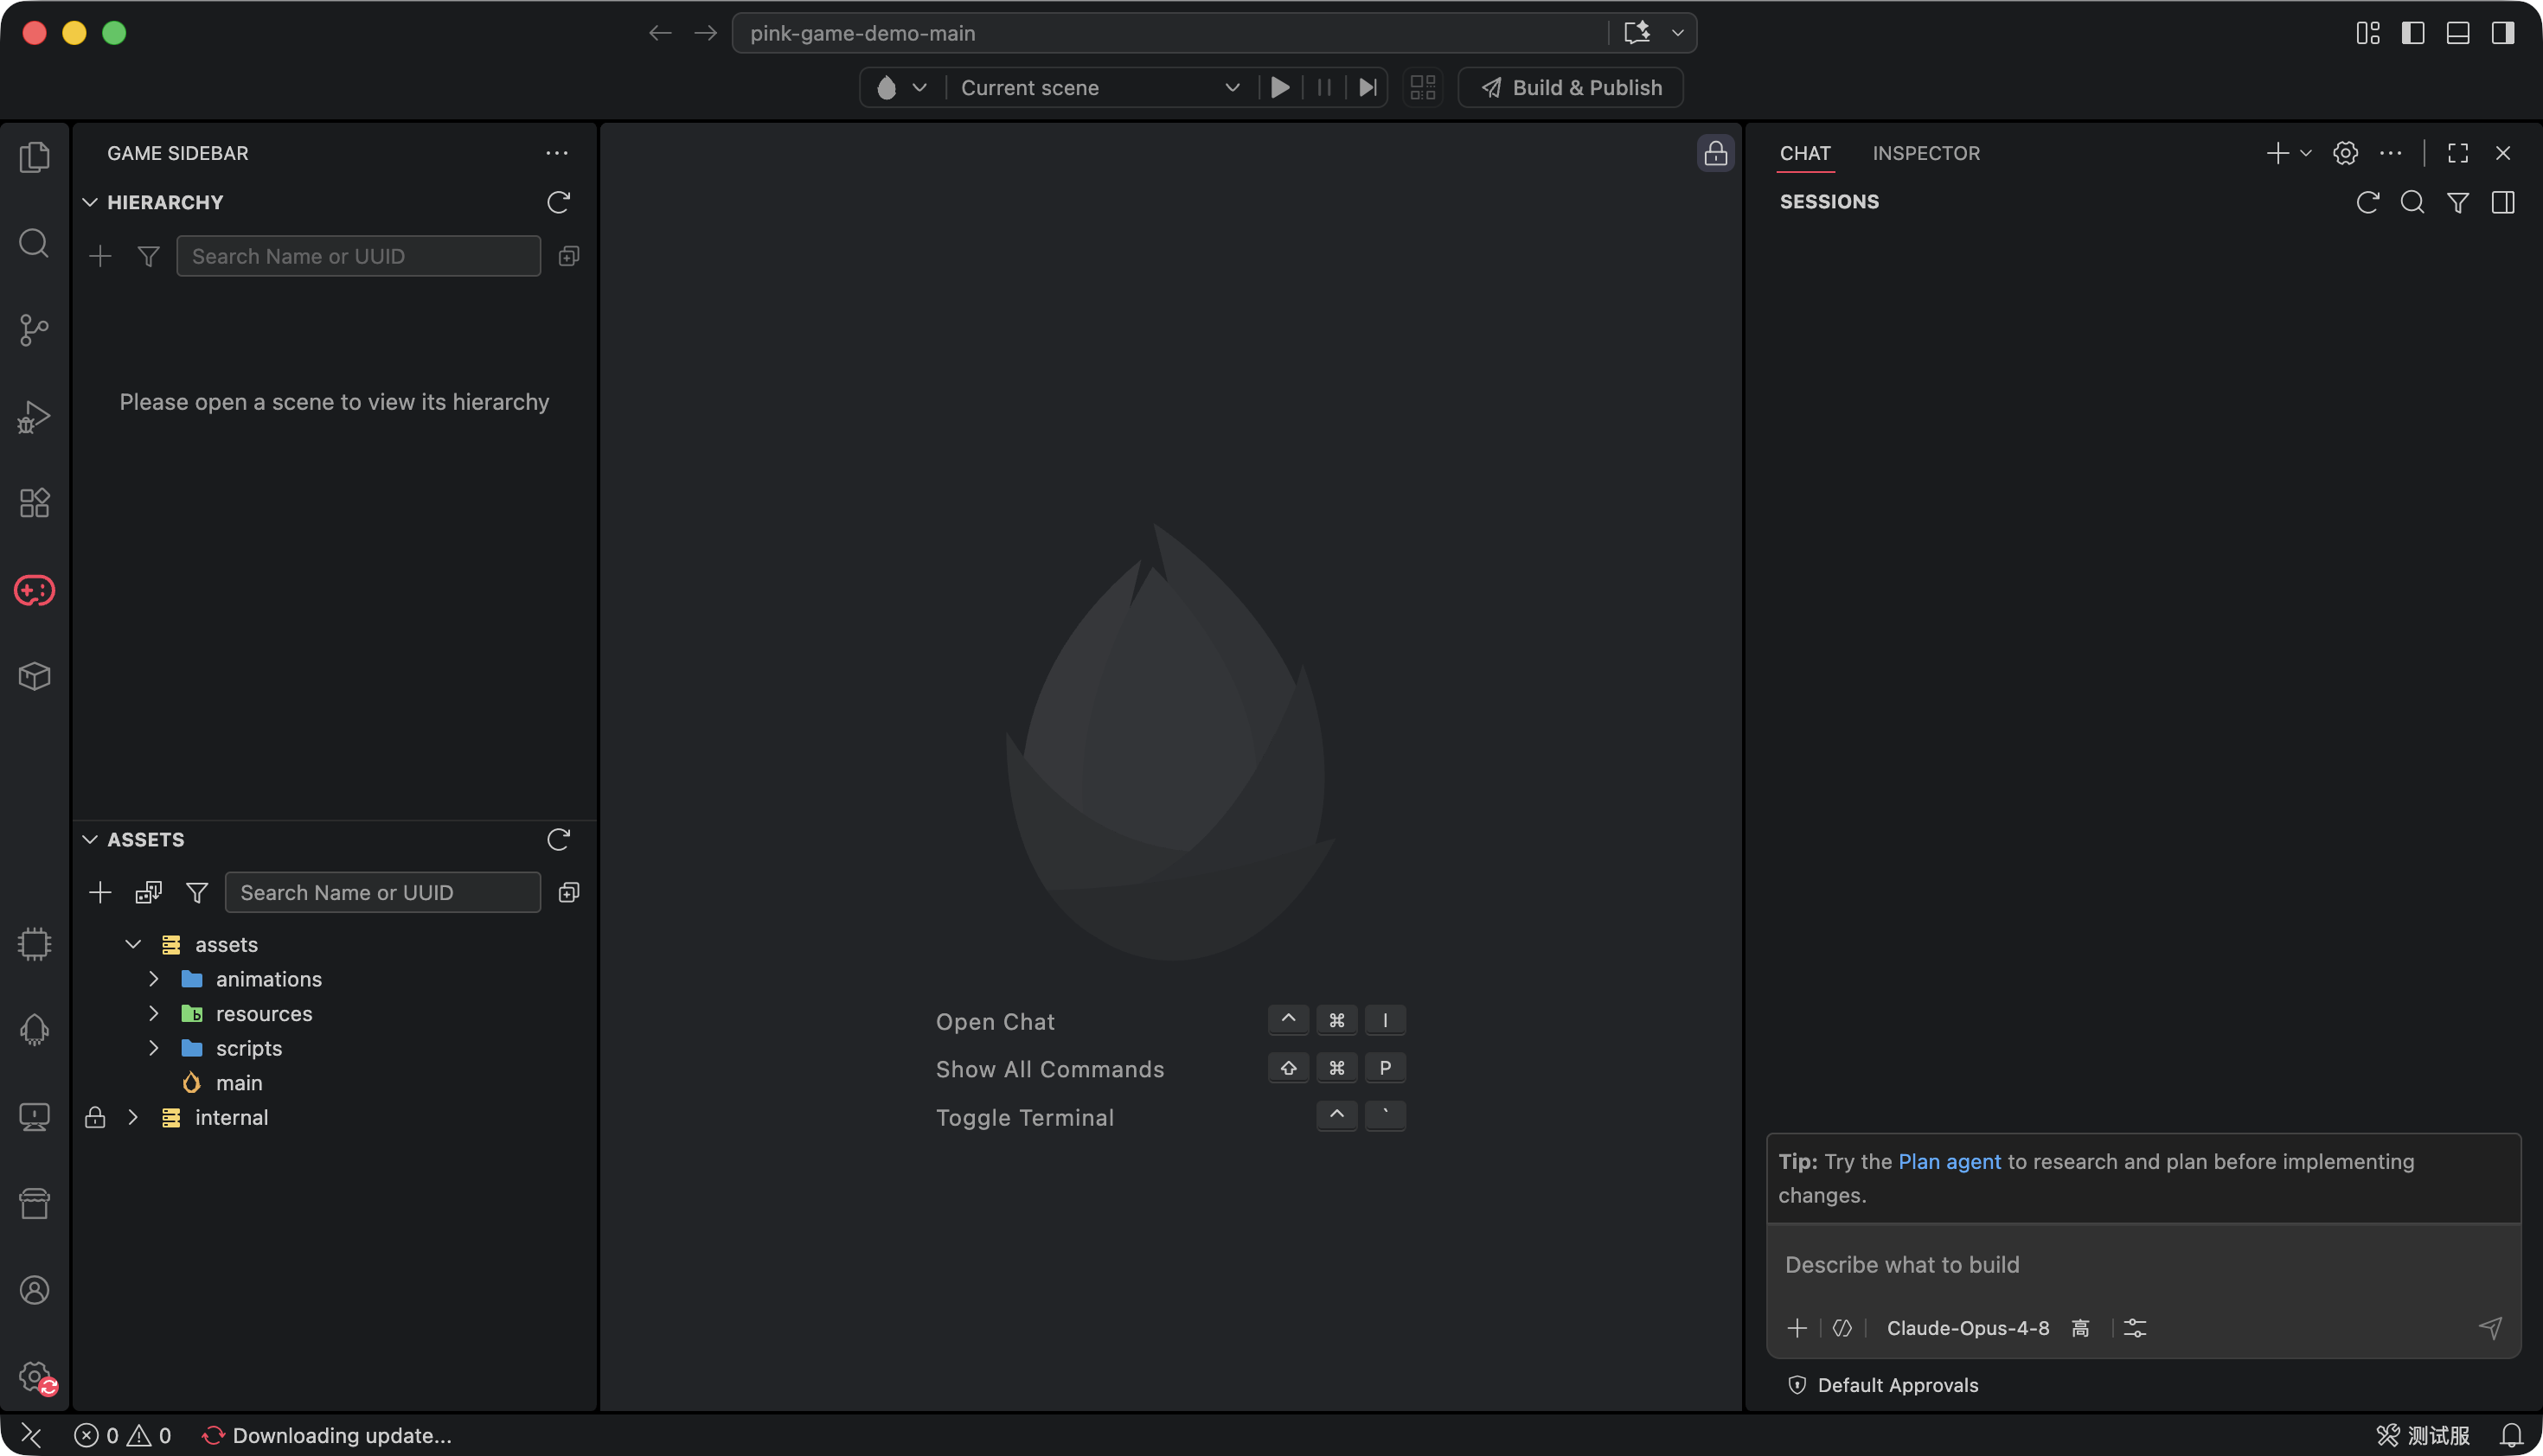Click the Default Approvals button
This screenshot has width=2543, height=1456.
(x=1883, y=1385)
